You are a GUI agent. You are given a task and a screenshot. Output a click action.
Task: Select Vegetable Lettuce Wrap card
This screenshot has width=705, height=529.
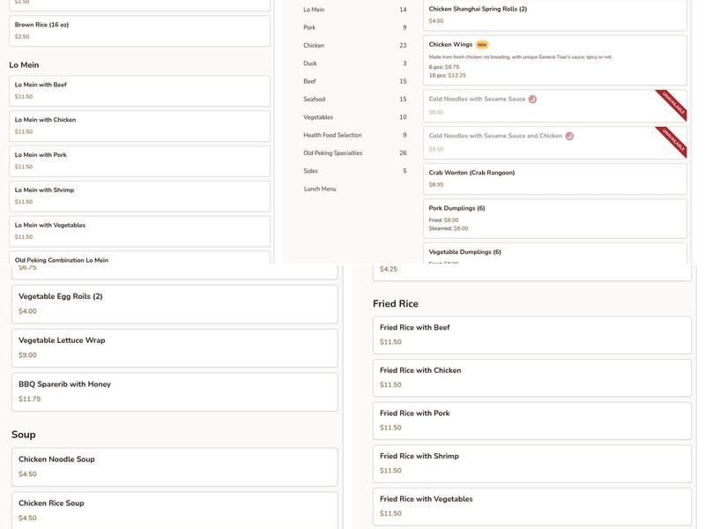point(174,347)
